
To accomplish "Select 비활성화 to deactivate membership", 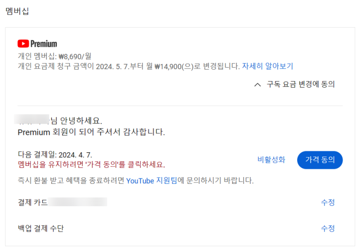I will pos(271,160).
